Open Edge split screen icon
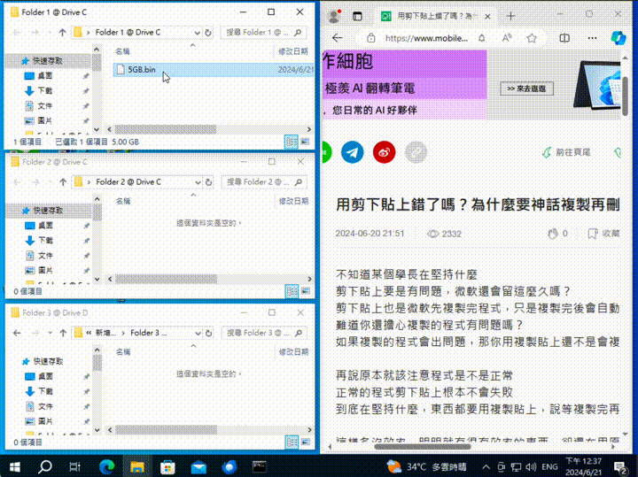The width and height of the screenshot is (638, 477). [564, 38]
